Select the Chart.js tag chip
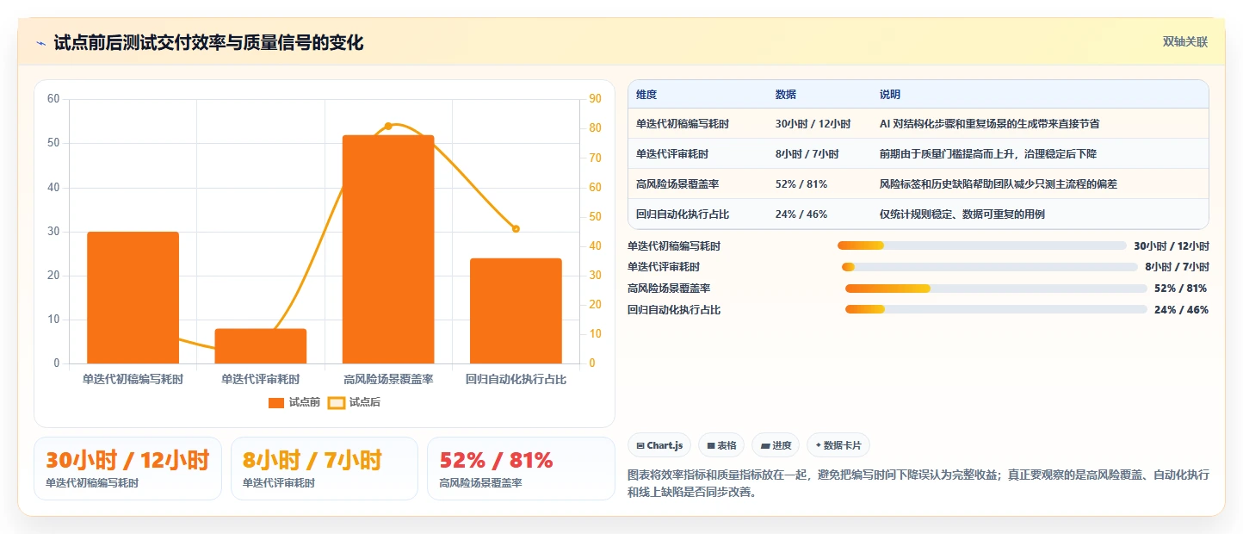The height and width of the screenshot is (534, 1243). point(659,445)
